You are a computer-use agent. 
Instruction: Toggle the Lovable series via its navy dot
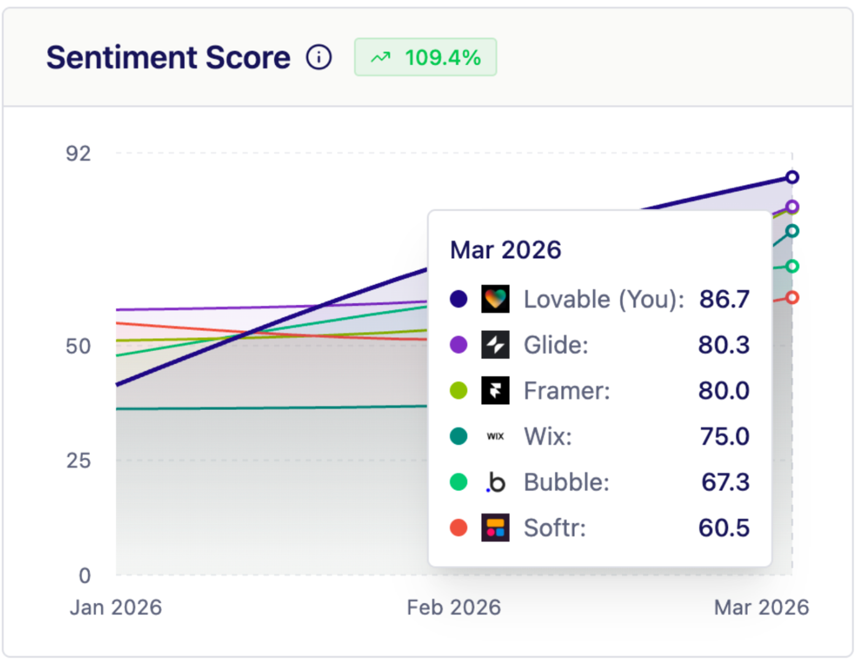pyautogui.click(x=459, y=299)
